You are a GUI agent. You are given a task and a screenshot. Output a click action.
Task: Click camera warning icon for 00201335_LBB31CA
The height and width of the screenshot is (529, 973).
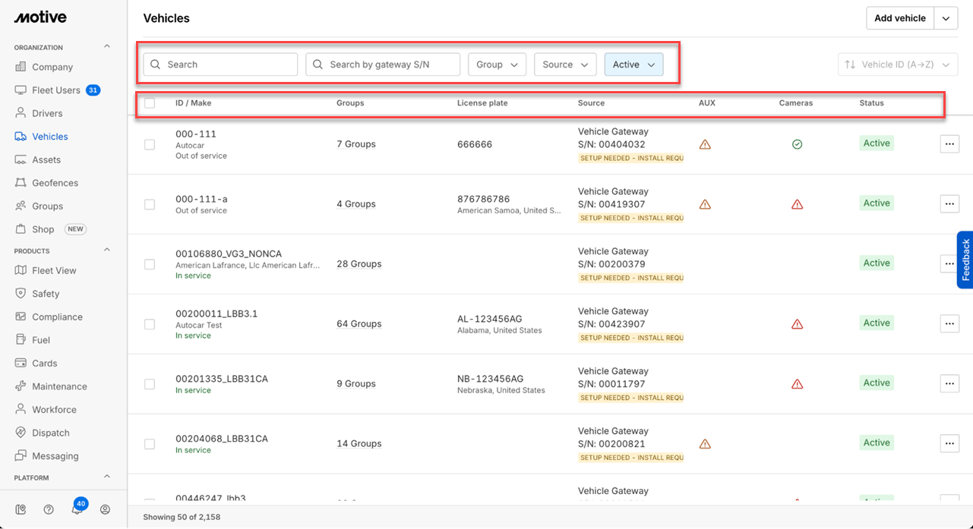(797, 384)
